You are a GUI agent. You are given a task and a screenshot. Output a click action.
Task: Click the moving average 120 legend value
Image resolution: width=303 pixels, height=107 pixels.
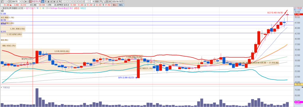[x=46, y=8]
